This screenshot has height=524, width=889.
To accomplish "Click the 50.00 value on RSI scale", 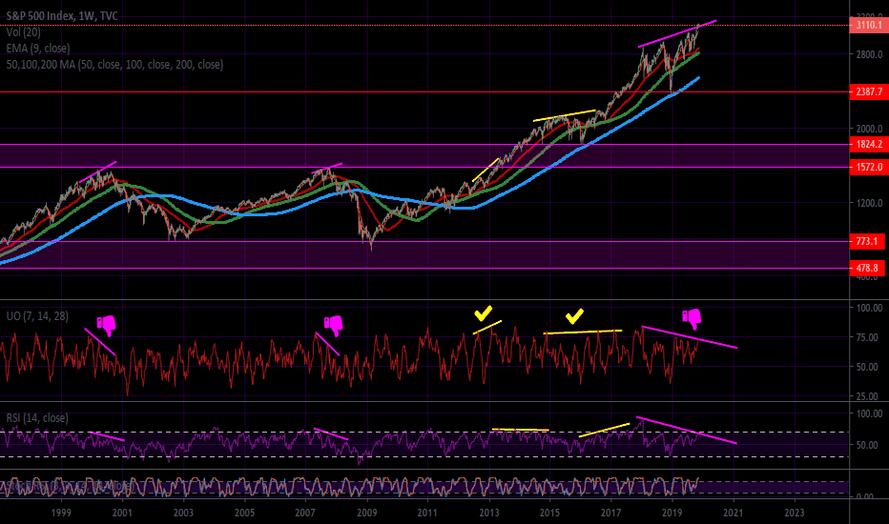I will click(869, 445).
